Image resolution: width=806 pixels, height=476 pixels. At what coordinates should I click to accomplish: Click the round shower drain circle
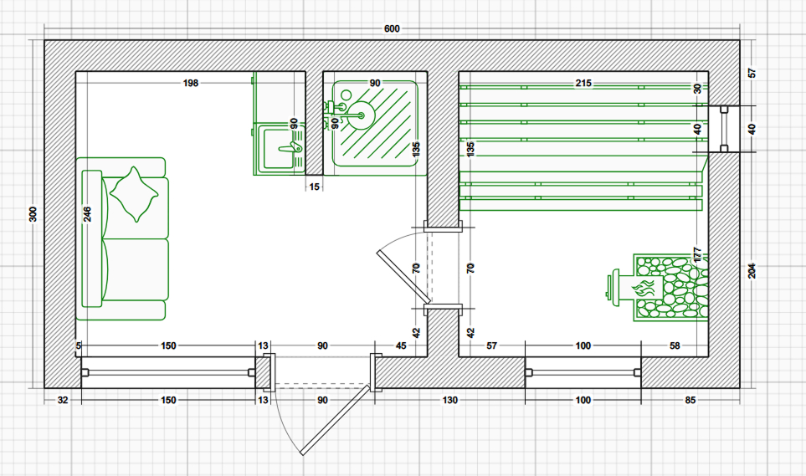click(362, 115)
